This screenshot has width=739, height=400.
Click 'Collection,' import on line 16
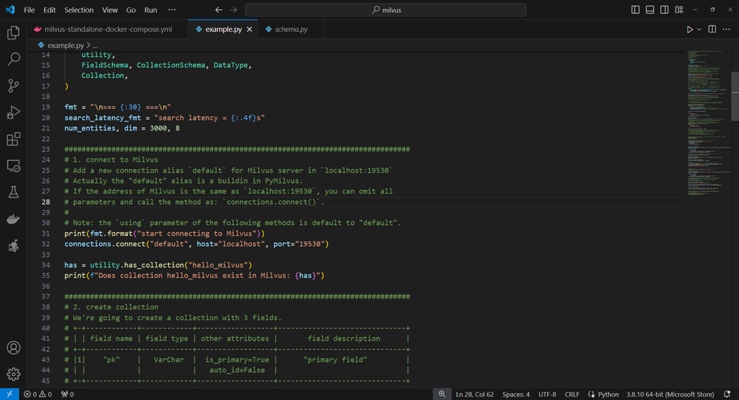click(x=105, y=76)
